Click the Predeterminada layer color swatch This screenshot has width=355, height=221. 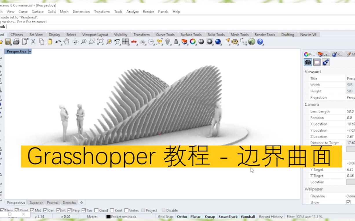[x=109, y=217]
